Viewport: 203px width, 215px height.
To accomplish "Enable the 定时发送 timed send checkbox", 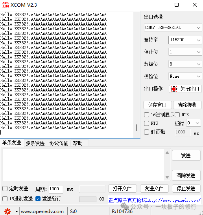I will click(5, 189).
